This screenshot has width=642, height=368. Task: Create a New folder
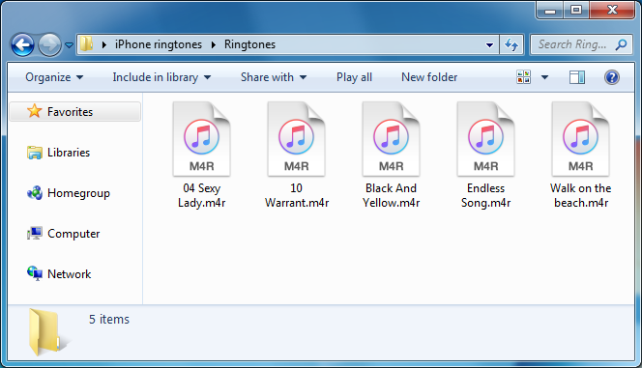click(x=429, y=77)
